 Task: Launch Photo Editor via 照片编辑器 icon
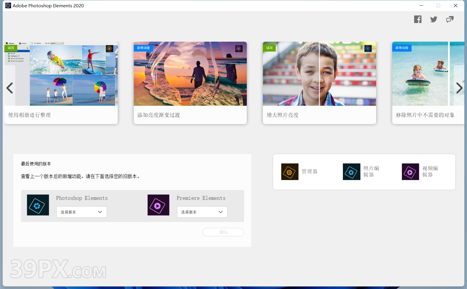coord(351,172)
